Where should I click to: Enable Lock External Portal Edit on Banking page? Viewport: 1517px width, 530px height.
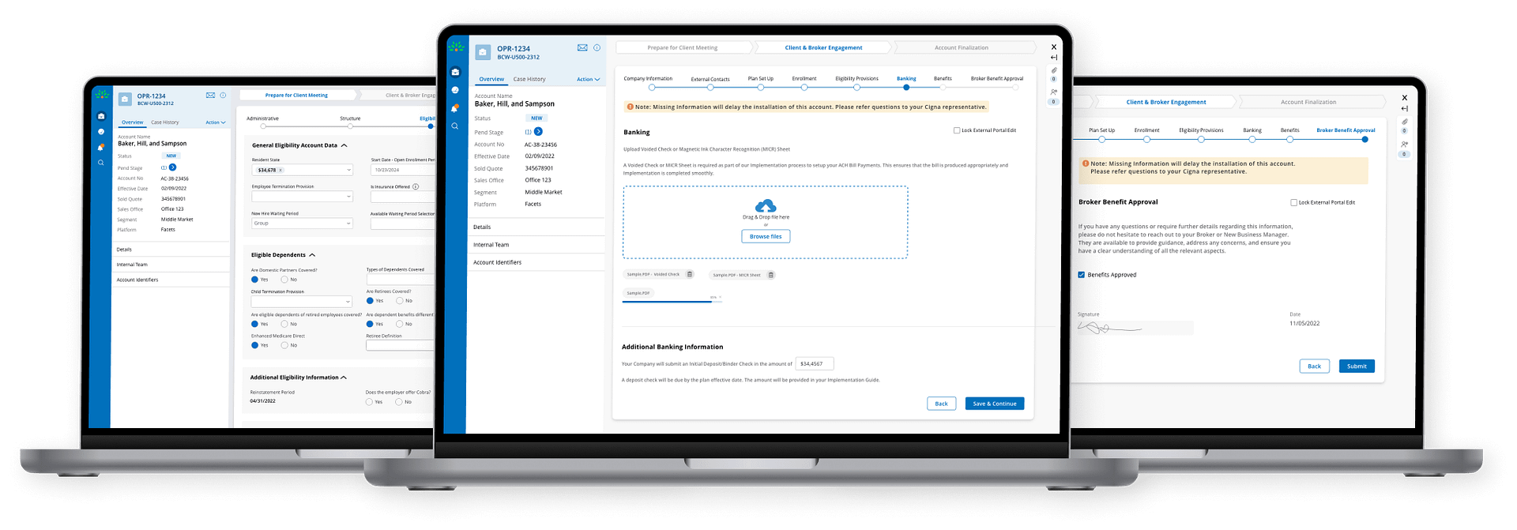[957, 130]
